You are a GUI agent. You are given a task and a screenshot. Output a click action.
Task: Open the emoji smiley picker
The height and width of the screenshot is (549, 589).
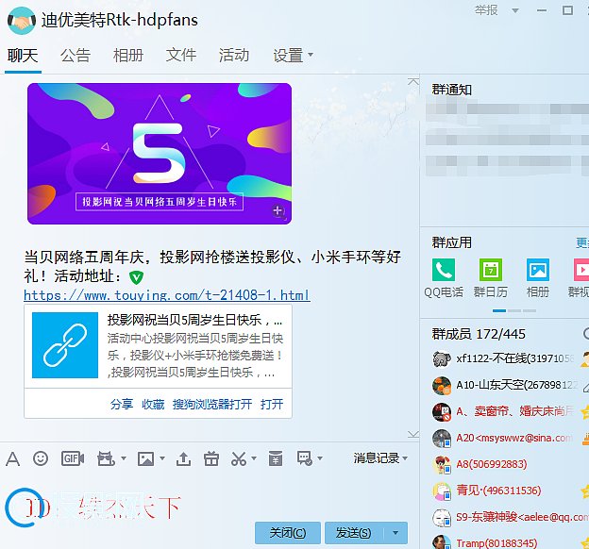tap(41, 458)
